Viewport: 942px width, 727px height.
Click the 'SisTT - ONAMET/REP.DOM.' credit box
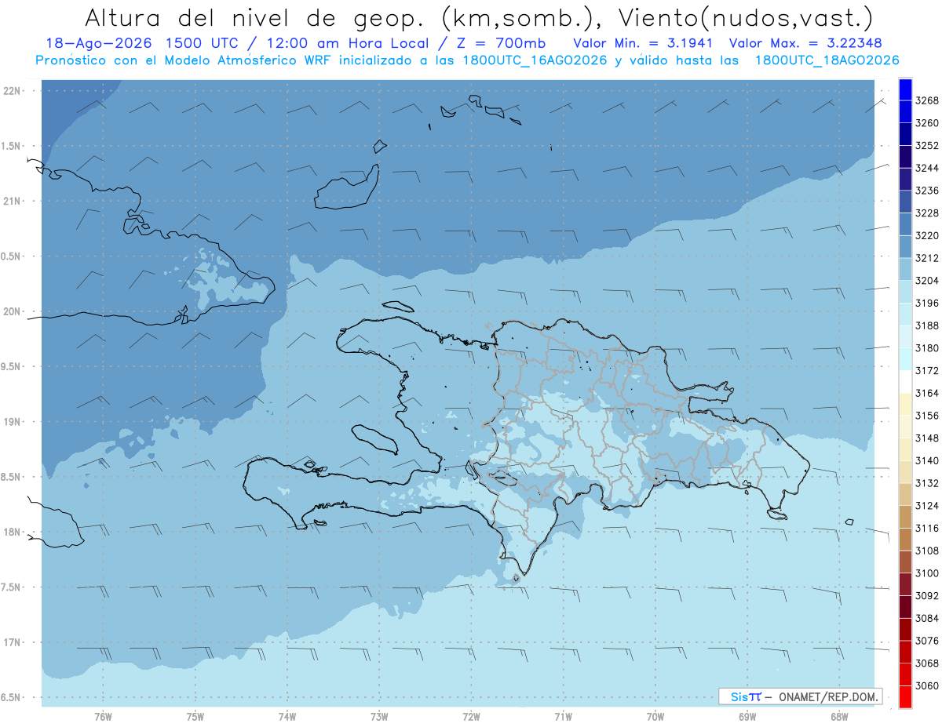800,696
